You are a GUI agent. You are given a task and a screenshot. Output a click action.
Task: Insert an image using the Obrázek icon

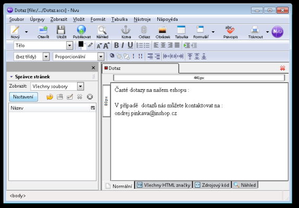[x=163, y=30]
